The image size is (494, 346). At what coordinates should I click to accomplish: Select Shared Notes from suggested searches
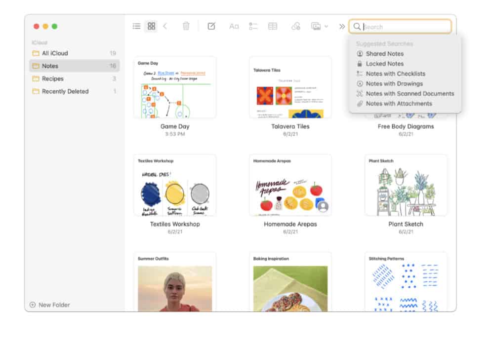click(385, 53)
